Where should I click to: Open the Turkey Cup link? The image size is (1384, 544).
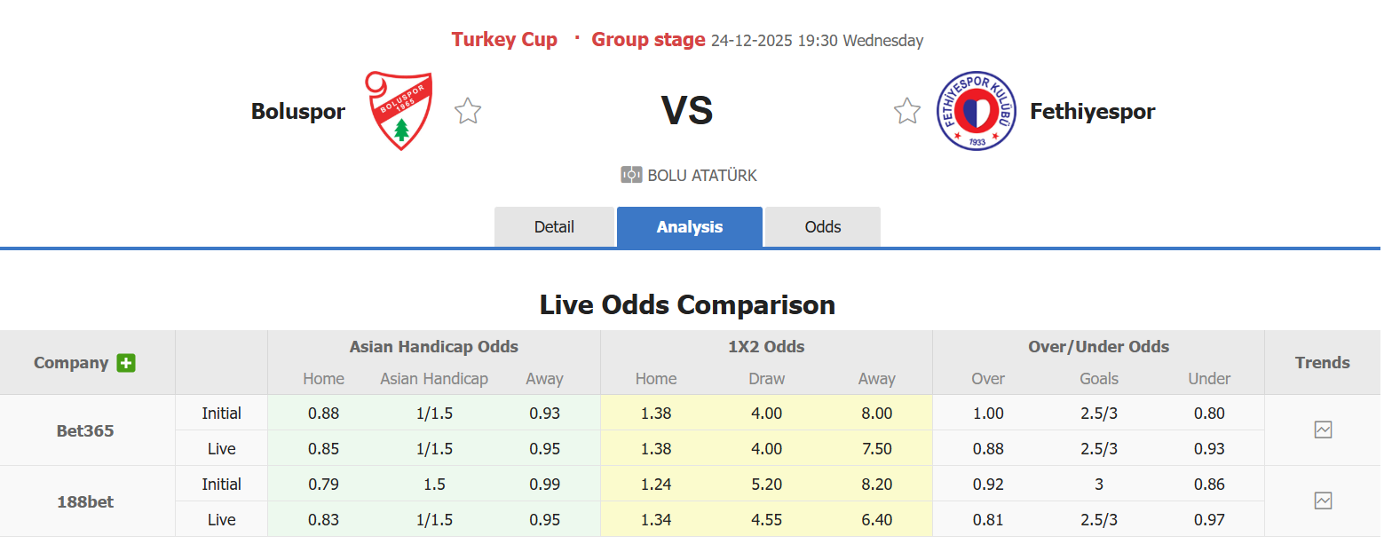504,39
